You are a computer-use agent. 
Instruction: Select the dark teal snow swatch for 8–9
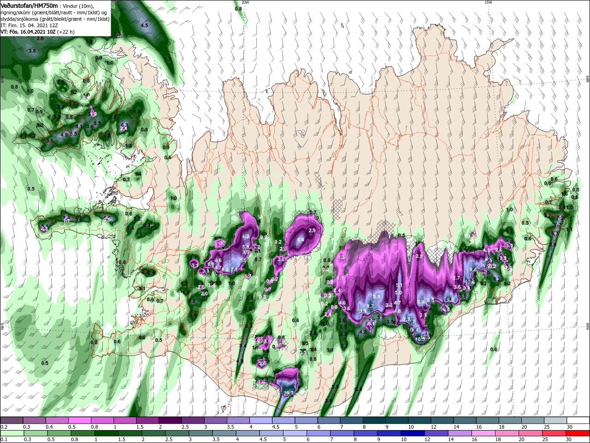[x=373, y=420]
